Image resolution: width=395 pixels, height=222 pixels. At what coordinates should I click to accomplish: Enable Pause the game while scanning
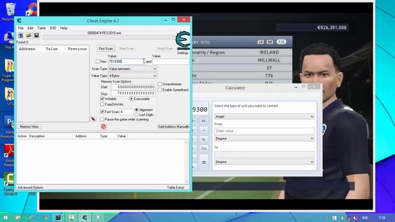[102, 119]
